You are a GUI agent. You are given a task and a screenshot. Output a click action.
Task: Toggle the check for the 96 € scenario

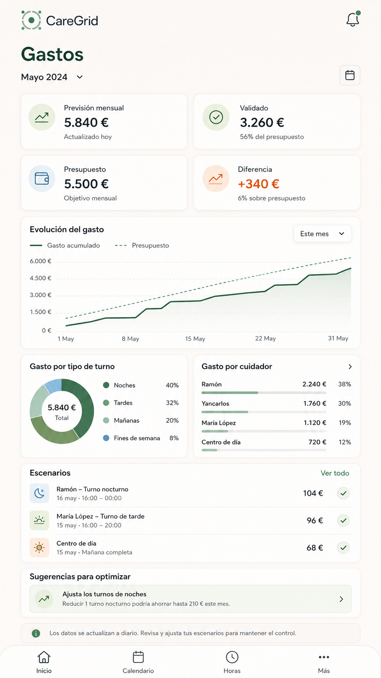click(343, 520)
